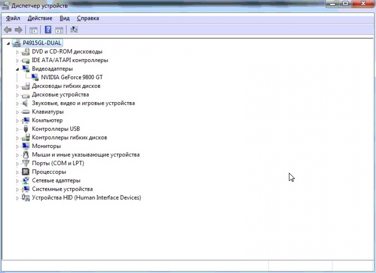
Task: Expand the Сетевые адаптеры category
Action: pyautogui.click(x=17, y=181)
